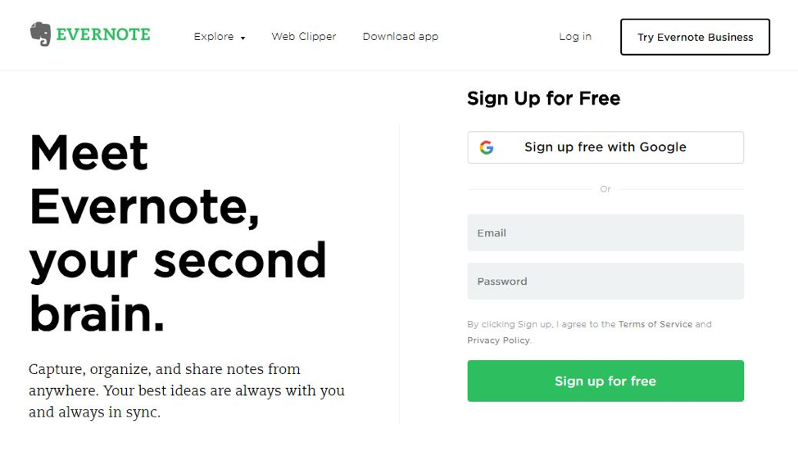Screen dimensions: 798x460
Task: Click Try Evernote Business button
Action: tap(696, 37)
